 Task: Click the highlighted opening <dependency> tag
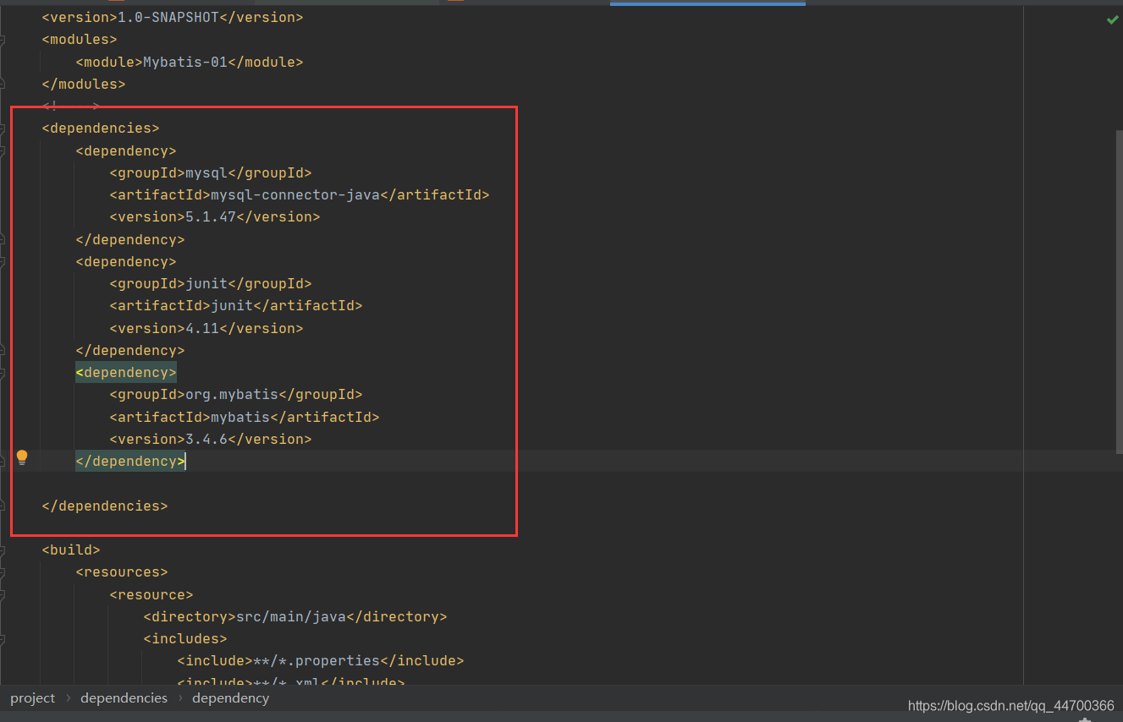[126, 372]
